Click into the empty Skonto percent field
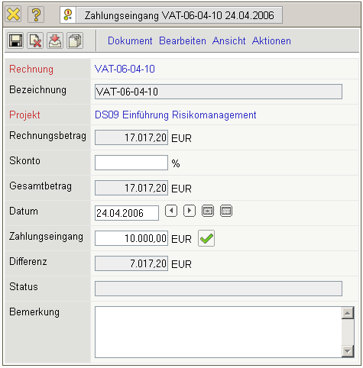The image size is (363, 368). click(131, 163)
